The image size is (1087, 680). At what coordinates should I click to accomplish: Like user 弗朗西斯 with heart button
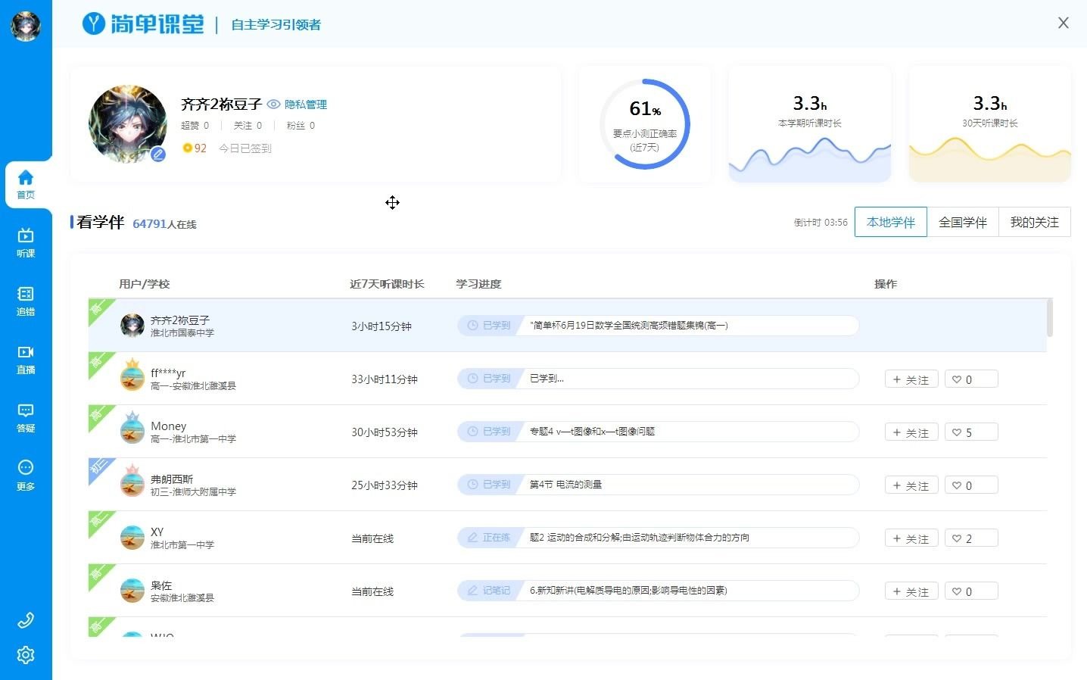[971, 485]
